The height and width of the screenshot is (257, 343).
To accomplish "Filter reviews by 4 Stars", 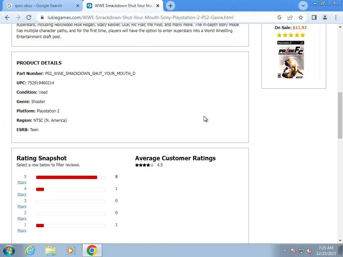I will tap(22, 191).
